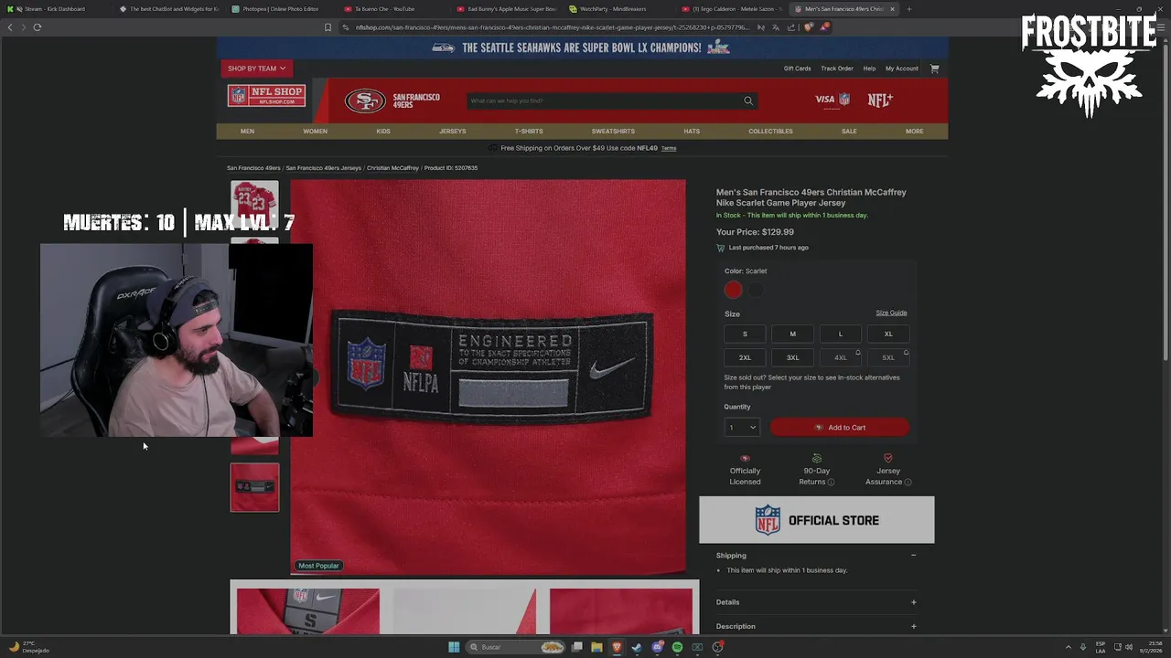
Task: Open File Explorer from the taskbar
Action: pyautogui.click(x=596, y=647)
